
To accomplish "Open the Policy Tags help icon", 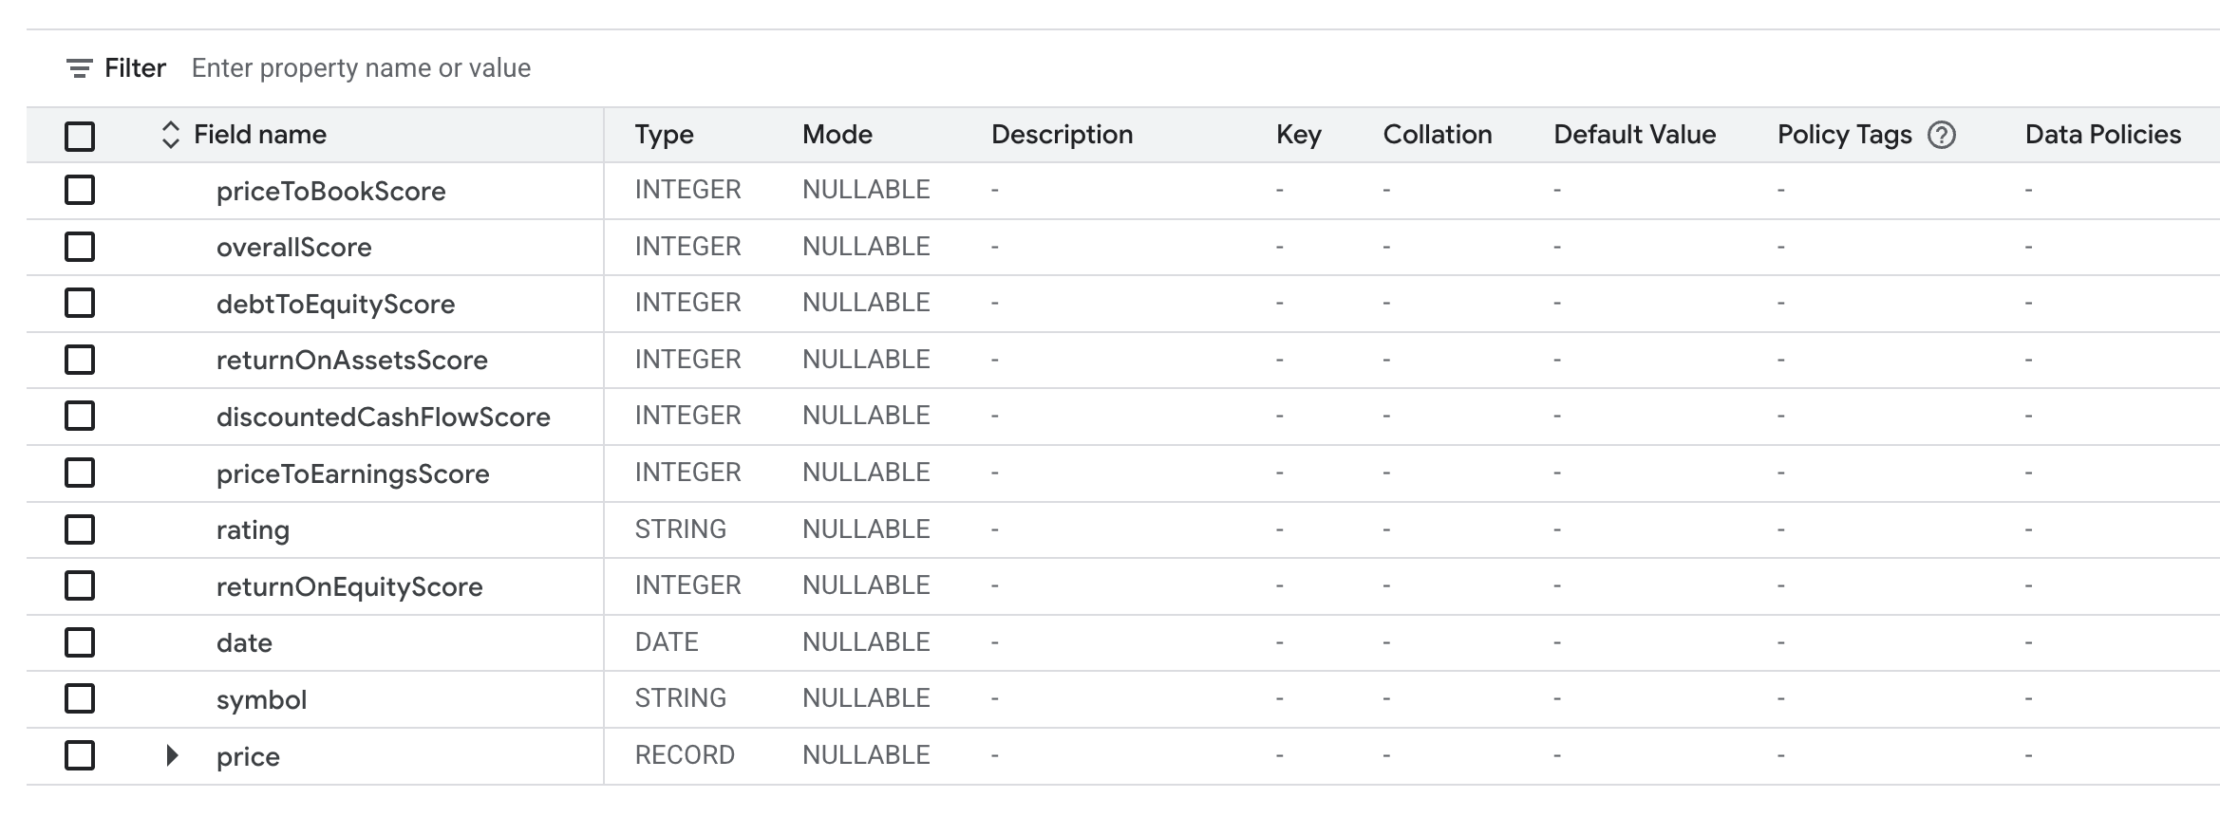I will pyautogui.click(x=1942, y=136).
